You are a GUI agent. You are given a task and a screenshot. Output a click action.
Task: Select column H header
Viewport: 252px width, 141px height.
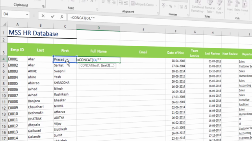(x=212, y=33)
